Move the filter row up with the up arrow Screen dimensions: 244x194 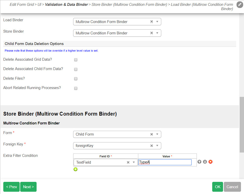pos(199,162)
